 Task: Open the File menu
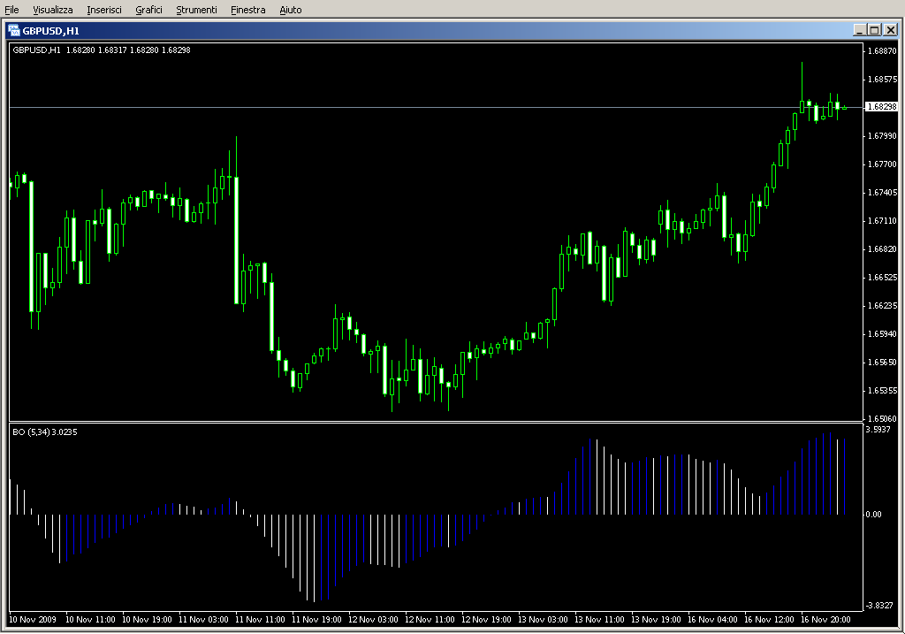pos(12,10)
